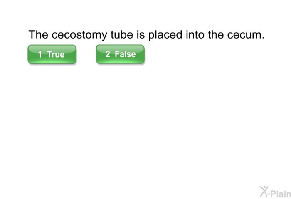Click the word into in the statement
The width and height of the screenshot is (291, 199).
195,34
